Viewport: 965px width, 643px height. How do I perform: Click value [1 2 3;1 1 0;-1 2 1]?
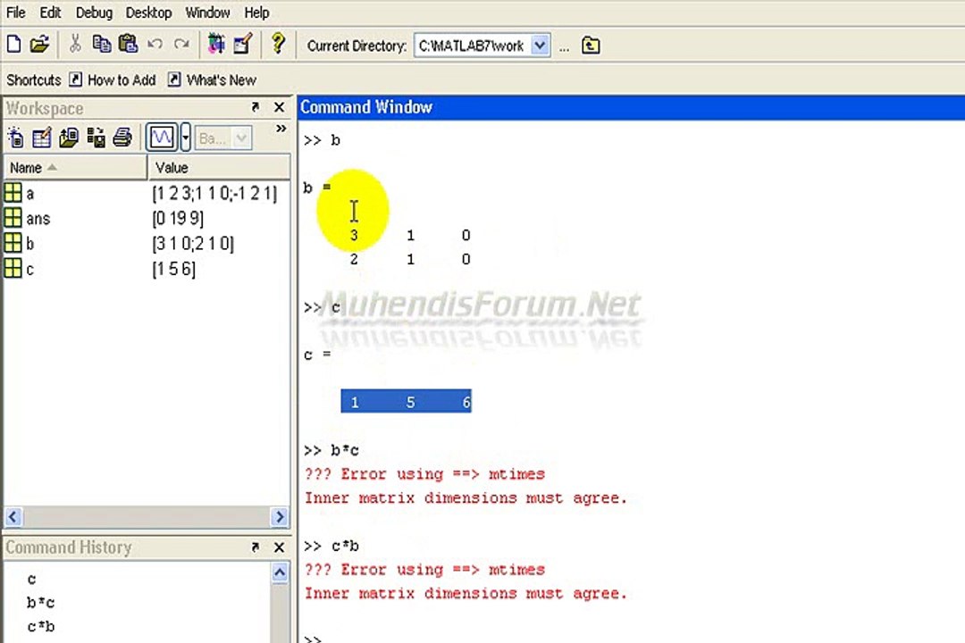[x=214, y=193]
